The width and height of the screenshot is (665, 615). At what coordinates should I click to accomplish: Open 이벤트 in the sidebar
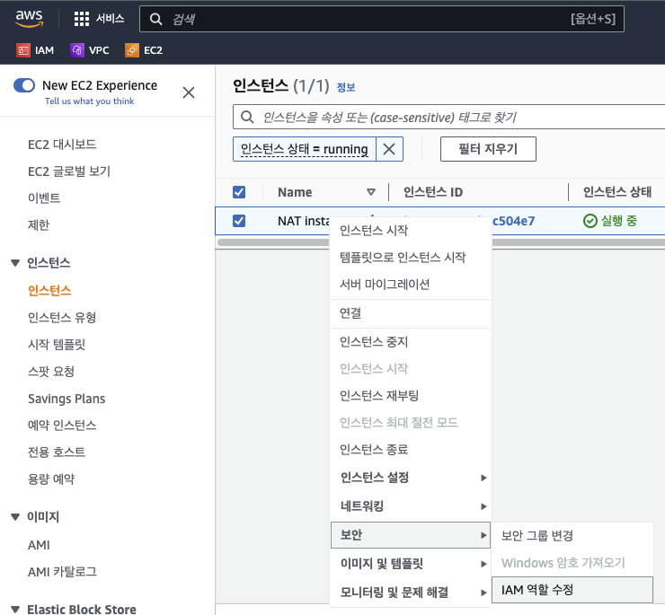tap(44, 198)
